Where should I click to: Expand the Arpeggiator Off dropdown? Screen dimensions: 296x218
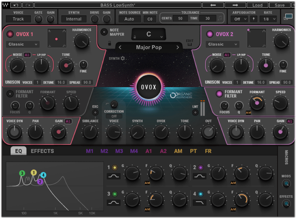[x=239, y=19]
